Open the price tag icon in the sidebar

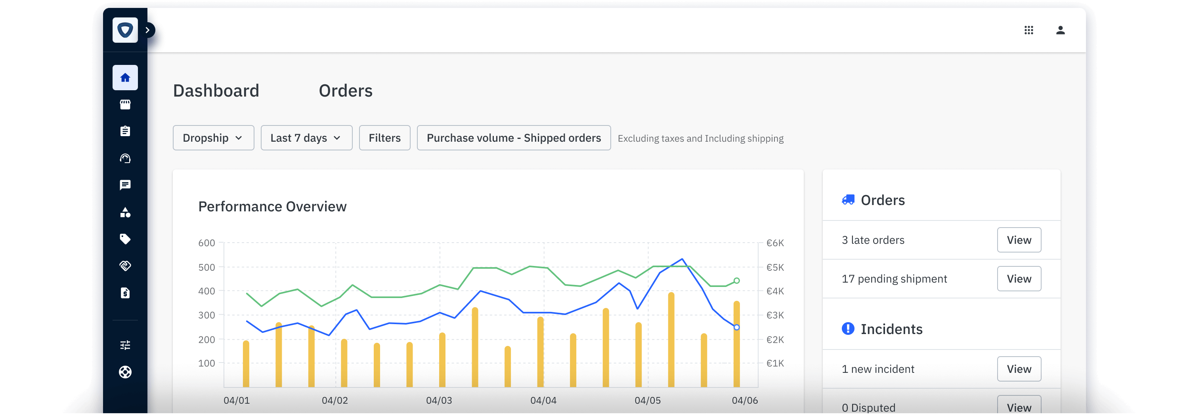125,239
